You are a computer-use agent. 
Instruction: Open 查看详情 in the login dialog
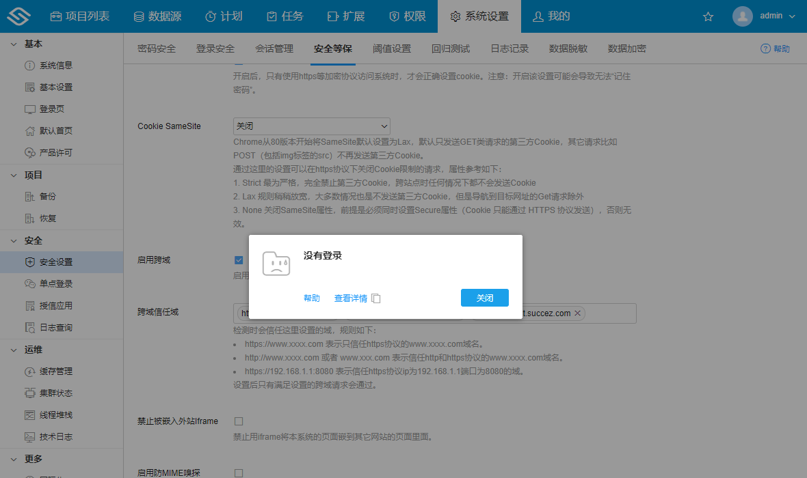[x=352, y=298]
